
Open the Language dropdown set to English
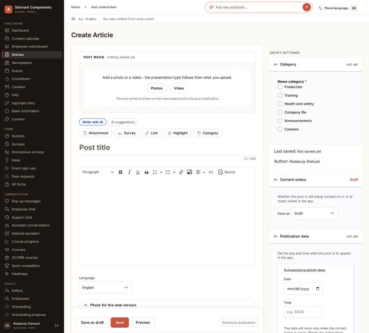[105, 287]
